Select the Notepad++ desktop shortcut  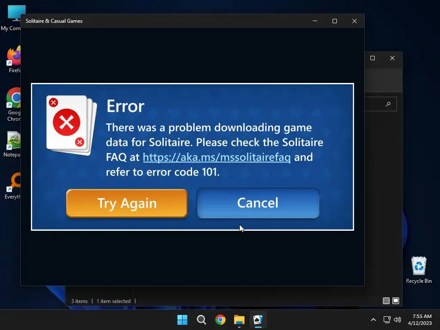coord(12,144)
